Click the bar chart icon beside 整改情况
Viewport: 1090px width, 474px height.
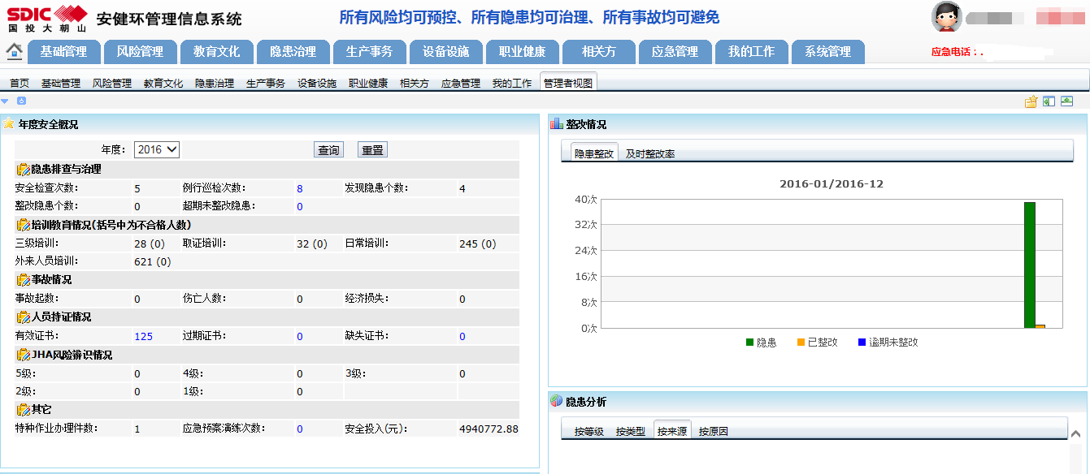[x=557, y=124]
